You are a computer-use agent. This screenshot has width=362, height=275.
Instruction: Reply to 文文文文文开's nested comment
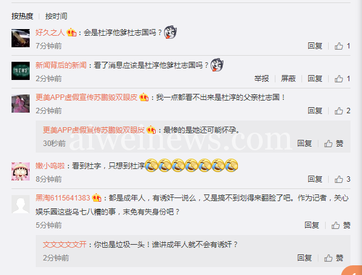click(x=304, y=258)
